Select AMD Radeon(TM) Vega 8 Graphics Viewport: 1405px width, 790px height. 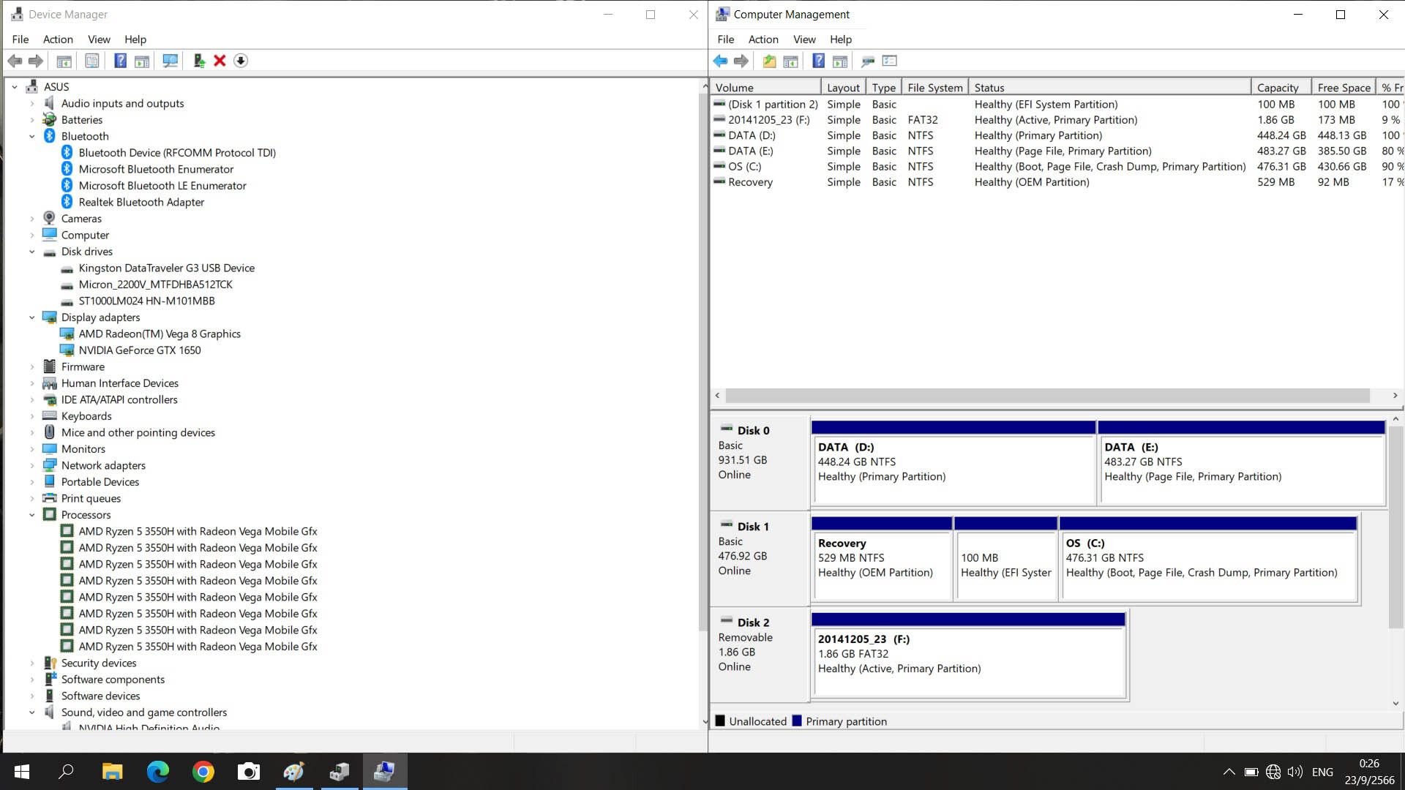[x=160, y=334]
